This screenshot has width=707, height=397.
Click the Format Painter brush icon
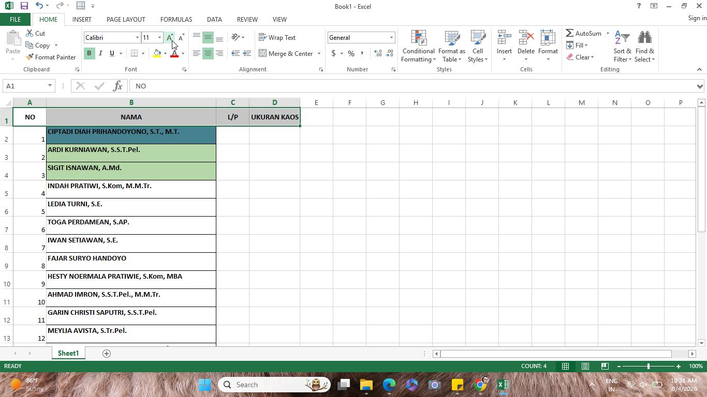[x=30, y=57]
